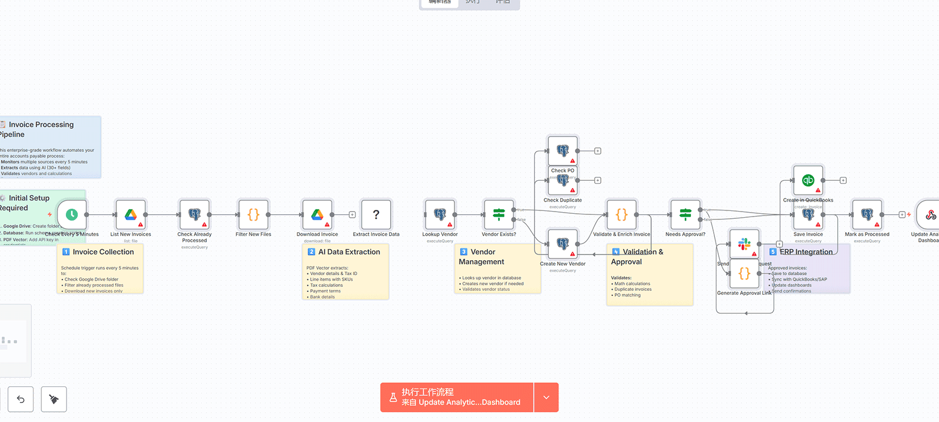Switch to the 执行 executions tab
This screenshot has width=939, height=422.
click(472, 2)
